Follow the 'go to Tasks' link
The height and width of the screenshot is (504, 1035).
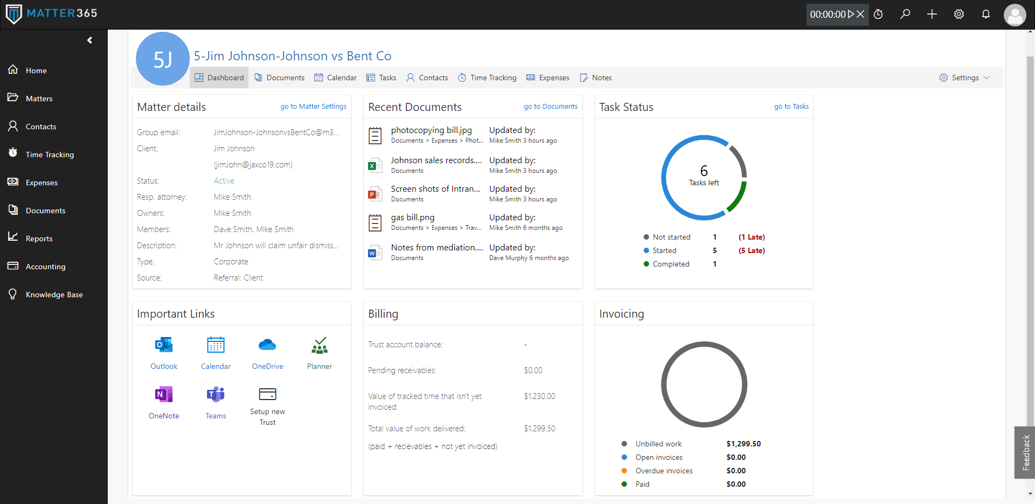[791, 107]
